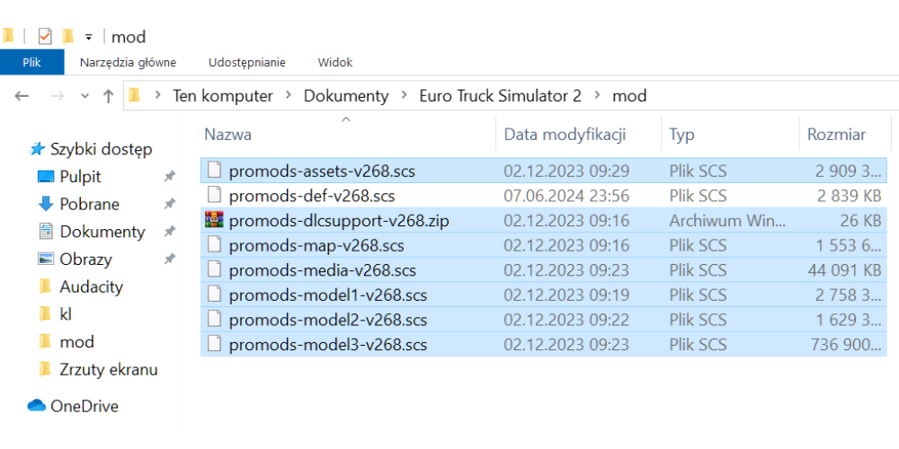The width and height of the screenshot is (899, 449).
Task: Go back using the back arrow
Action: (x=22, y=96)
